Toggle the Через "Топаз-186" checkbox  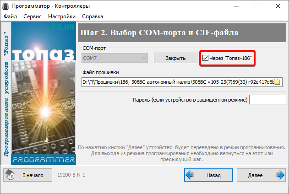click(205, 58)
